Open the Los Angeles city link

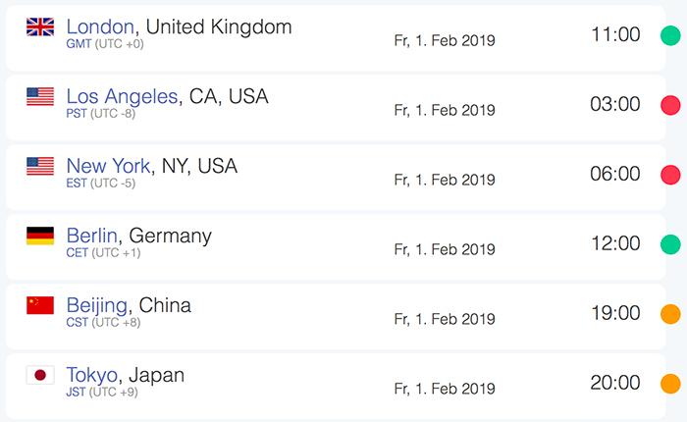[x=123, y=96]
